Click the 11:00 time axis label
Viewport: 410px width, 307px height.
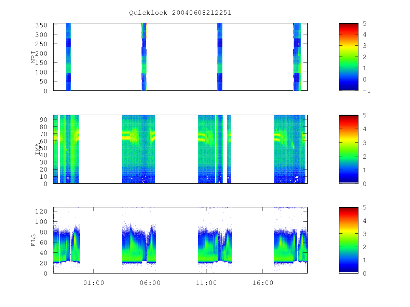(206, 283)
